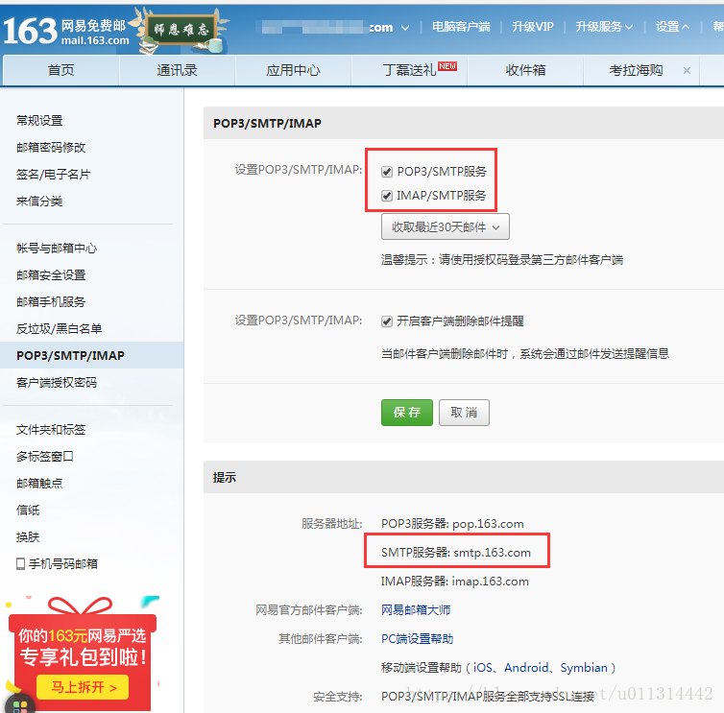Click the Symbian setup help link
This screenshot has height=713, width=724.
point(584,668)
